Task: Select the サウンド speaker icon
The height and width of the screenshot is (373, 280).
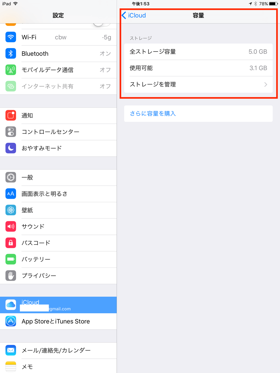Action: [11, 226]
